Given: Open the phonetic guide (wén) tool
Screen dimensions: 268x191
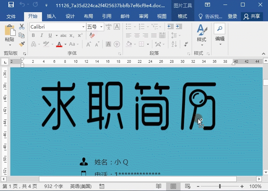Looking at the screenshot, I should click(108, 27).
